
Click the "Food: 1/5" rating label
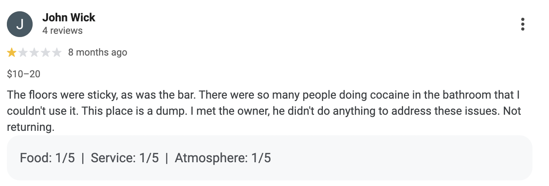[48, 158]
